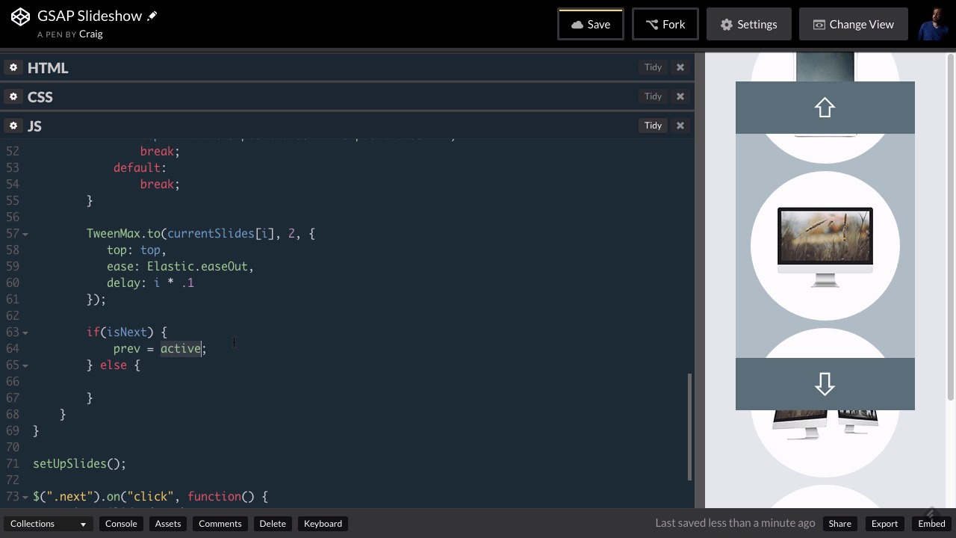Viewport: 956px width, 538px height.
Task: Open the Collections dropdown
Action: tap(48, 524)
